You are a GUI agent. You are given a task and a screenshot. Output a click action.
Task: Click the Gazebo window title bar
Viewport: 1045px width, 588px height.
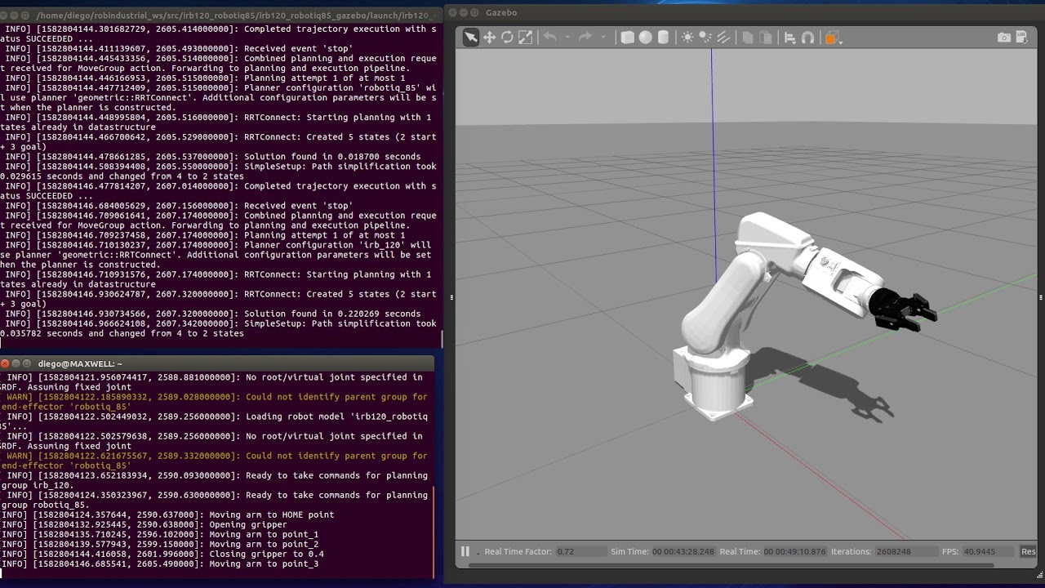(x=743, y=12)
